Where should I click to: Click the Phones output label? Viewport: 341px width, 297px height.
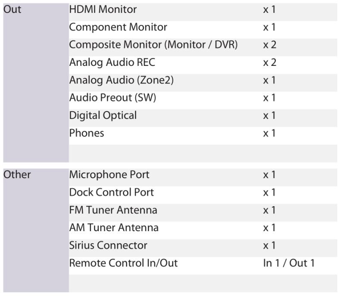click(x=87, y=133)
